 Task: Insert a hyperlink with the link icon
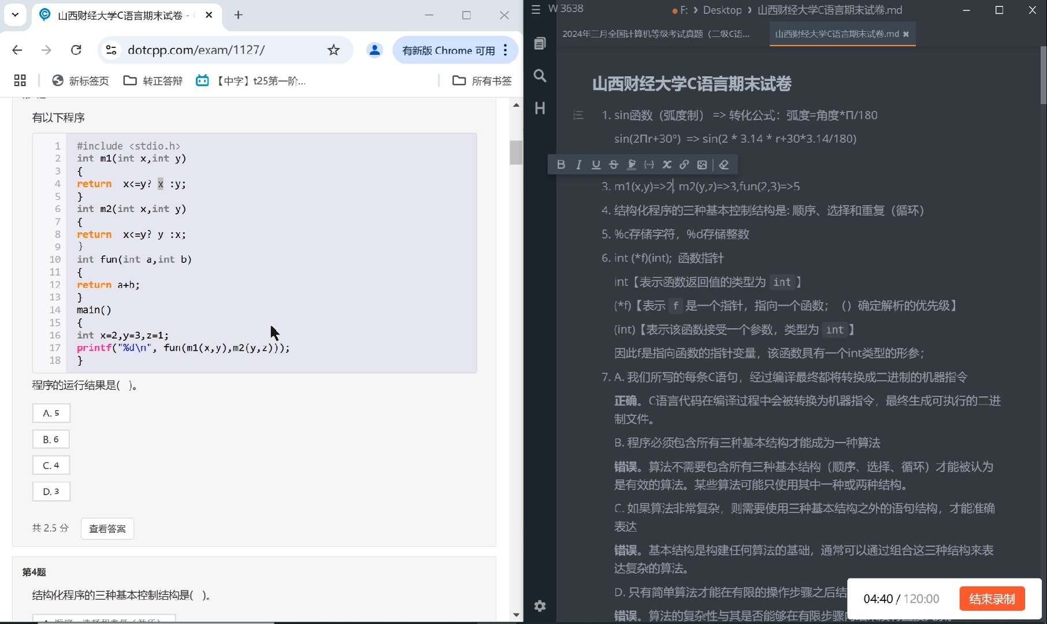click(684, 165)
